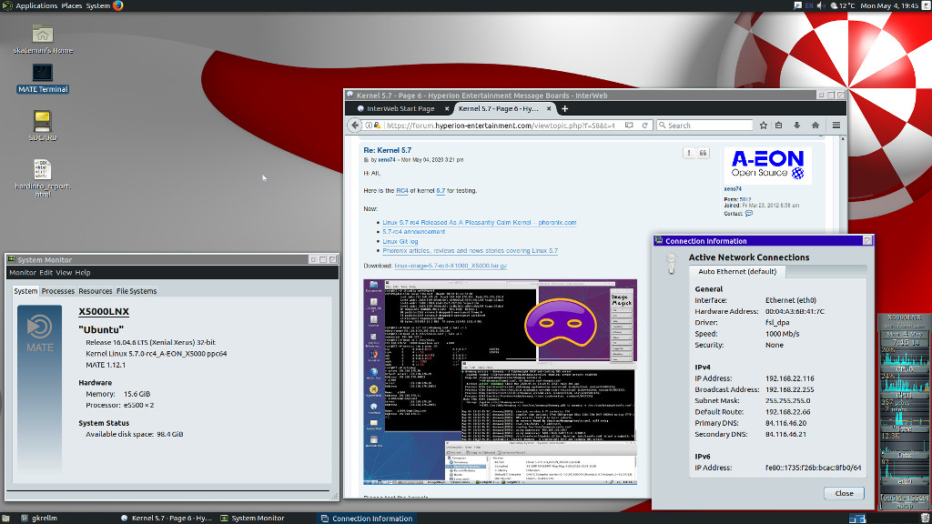Open skateman's Home desktop folder icon
932x524 pixels.
click(43, 40)
